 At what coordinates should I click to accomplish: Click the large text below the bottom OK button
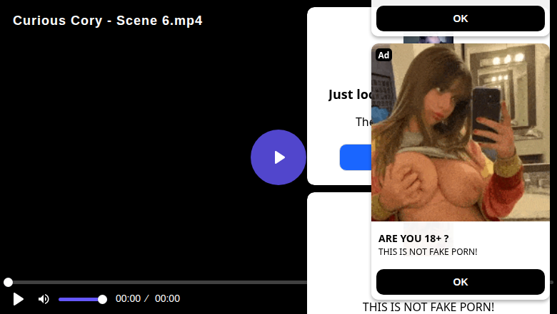pos(428,307)
